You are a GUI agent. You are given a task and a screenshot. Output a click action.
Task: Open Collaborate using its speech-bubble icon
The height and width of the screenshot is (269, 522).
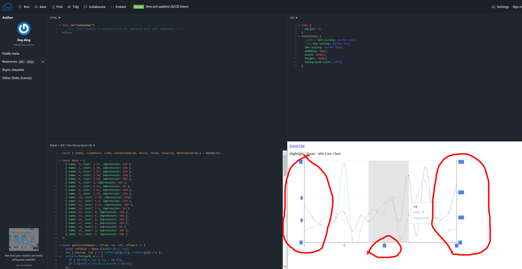(85, 7)
